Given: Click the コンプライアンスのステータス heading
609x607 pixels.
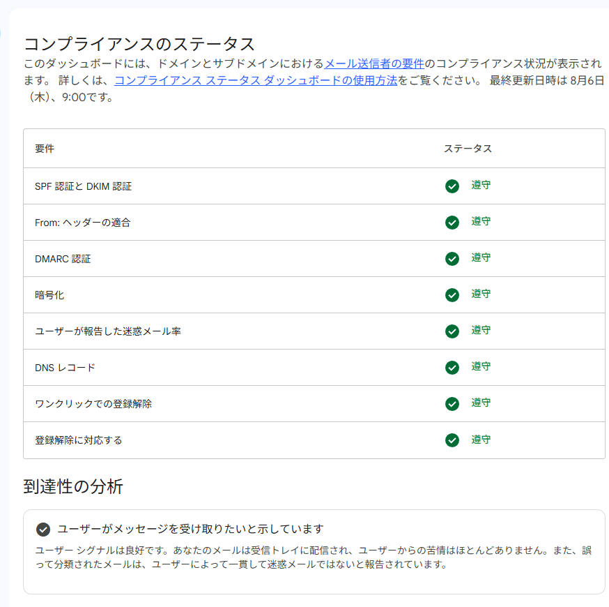Looking at the screenshot, I should pos(139,43).
